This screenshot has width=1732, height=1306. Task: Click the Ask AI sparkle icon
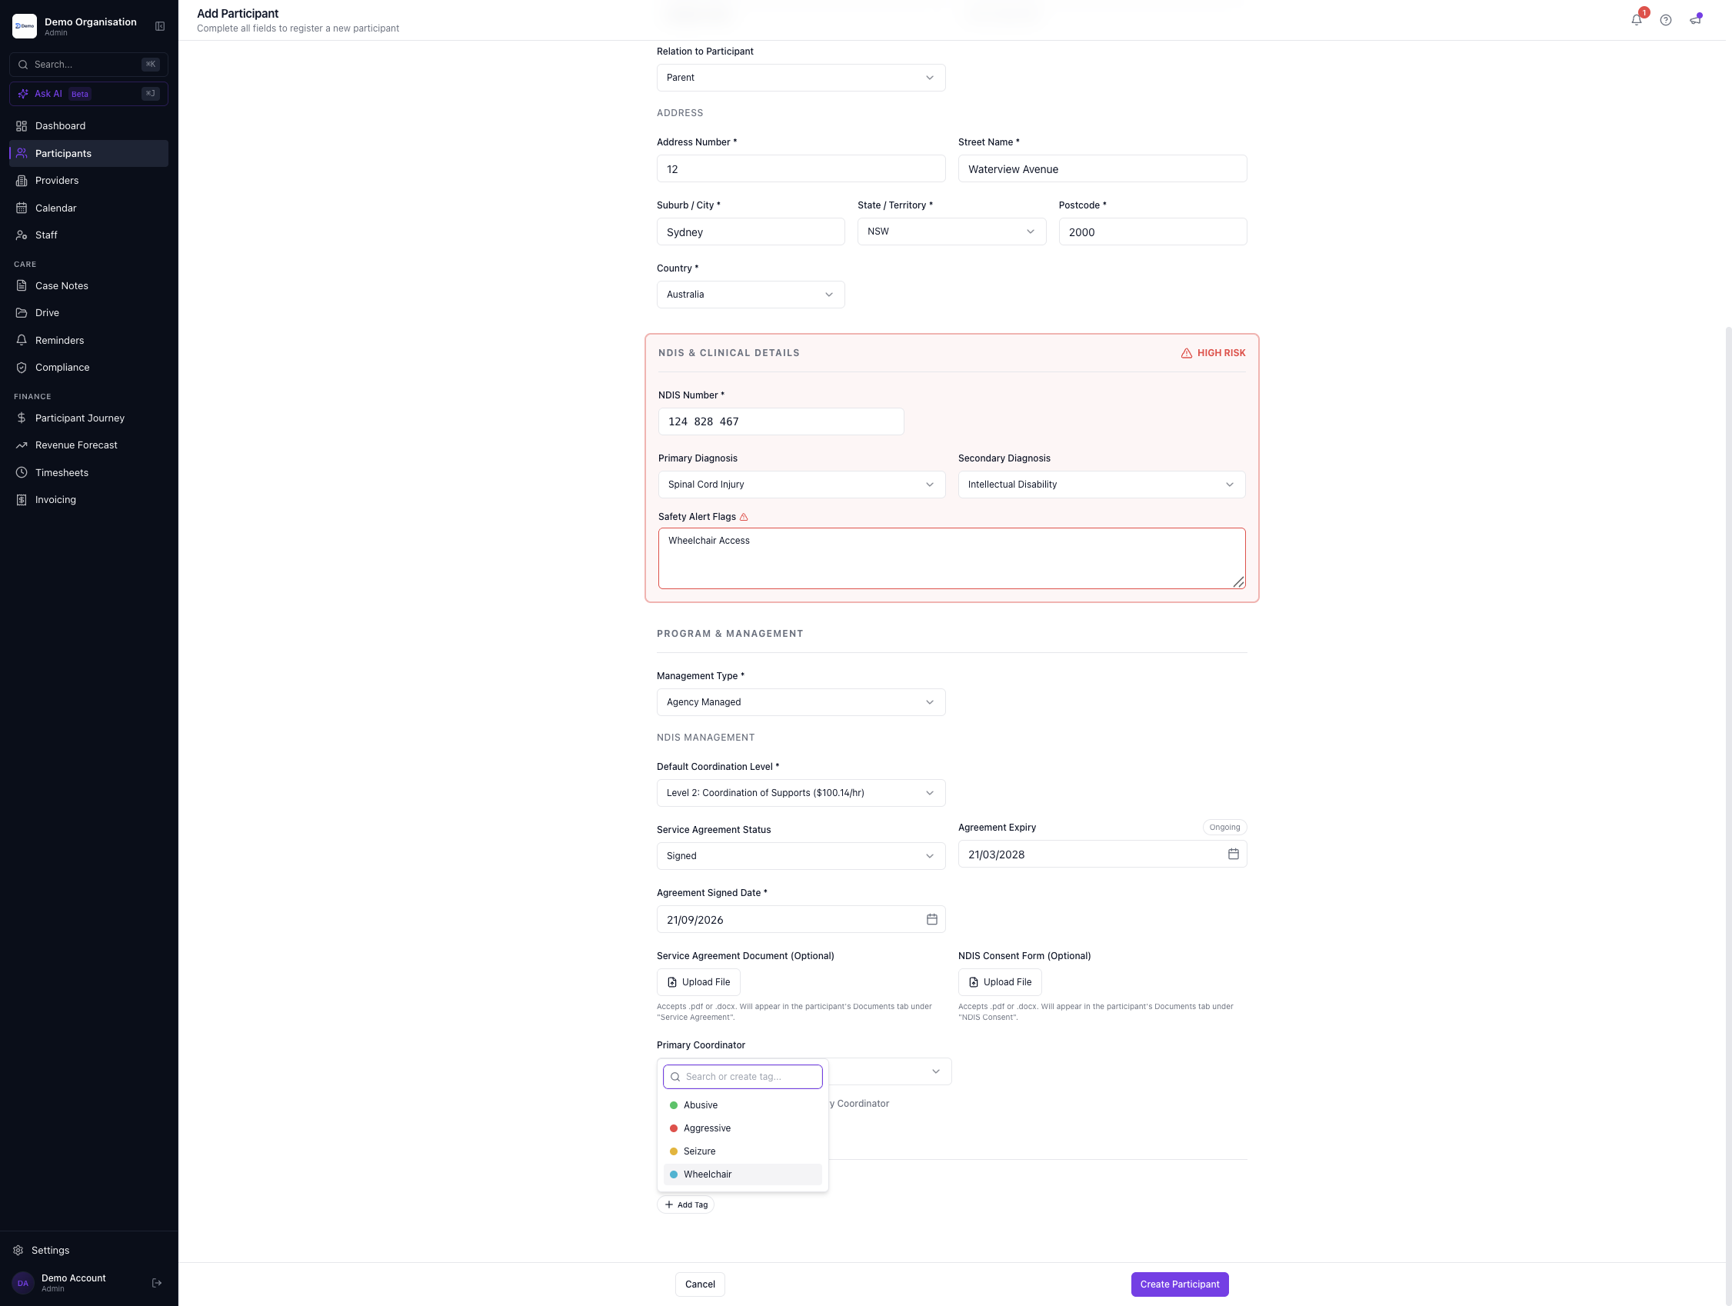pyautogui.click(x=24, y=94)
